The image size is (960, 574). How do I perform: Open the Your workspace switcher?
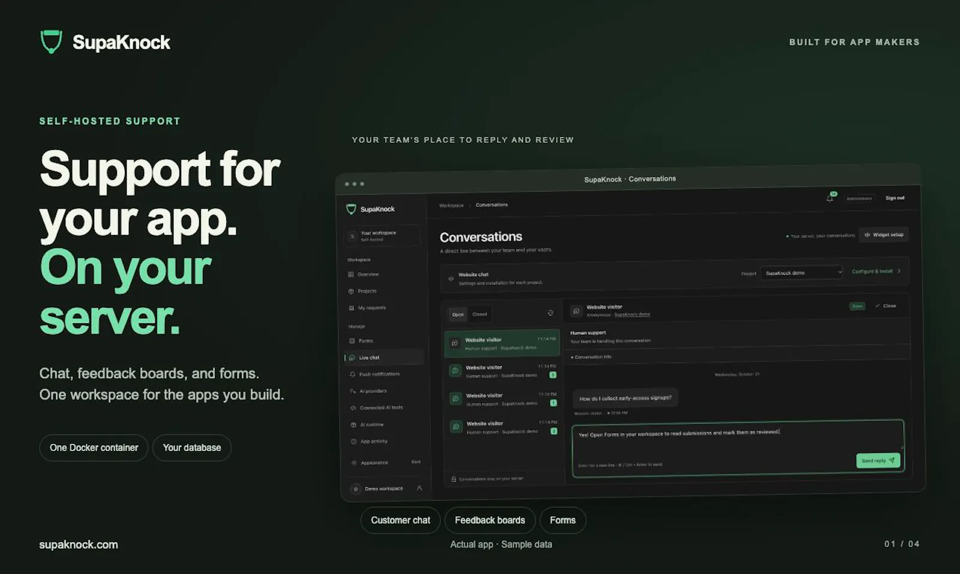click(x=382, y=236)
